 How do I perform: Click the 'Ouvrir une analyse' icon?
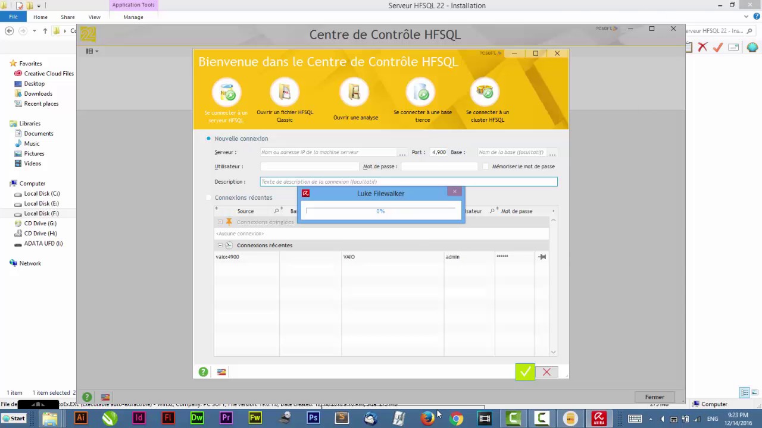coord(355,92)
